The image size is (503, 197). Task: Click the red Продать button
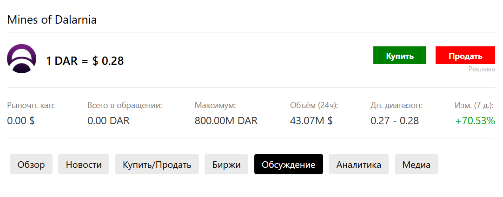[x=465, y=55]
